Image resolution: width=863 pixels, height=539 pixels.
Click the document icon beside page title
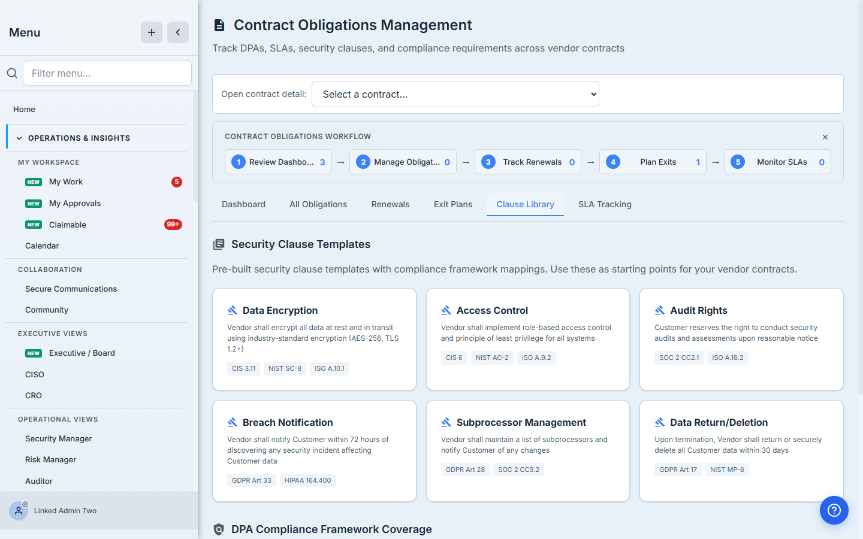click(x=219, y=25)
